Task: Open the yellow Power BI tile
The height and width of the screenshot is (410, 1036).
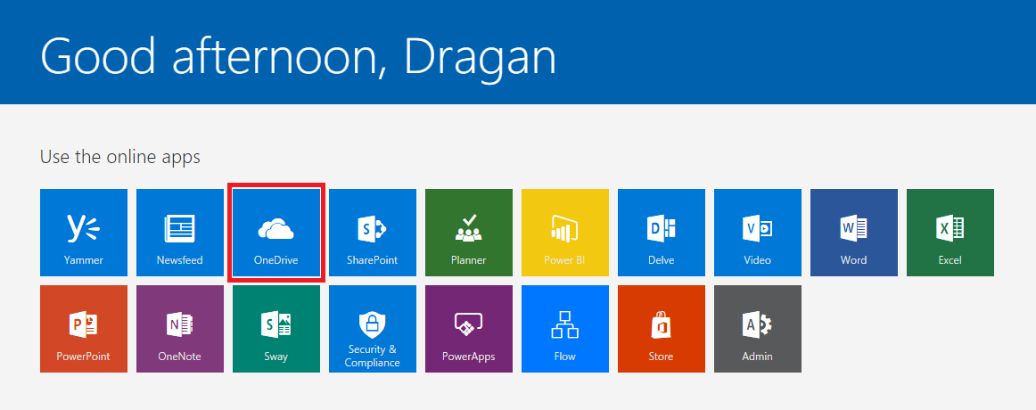Action: click(565, 233)
